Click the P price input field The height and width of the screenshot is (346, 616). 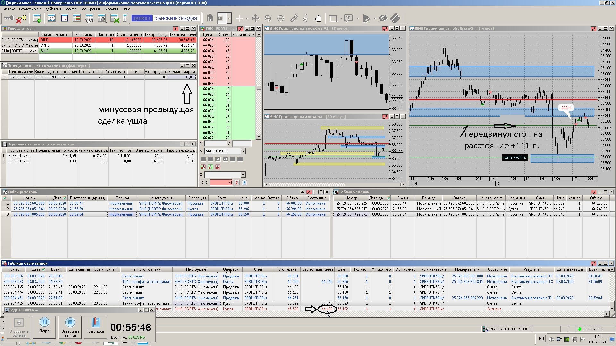pos(215,144)
